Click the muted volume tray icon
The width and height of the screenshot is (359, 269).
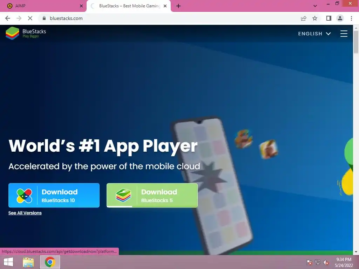(x=326, y=262)
